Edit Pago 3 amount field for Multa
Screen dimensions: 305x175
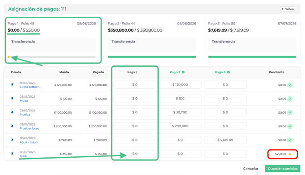(225, 99)
